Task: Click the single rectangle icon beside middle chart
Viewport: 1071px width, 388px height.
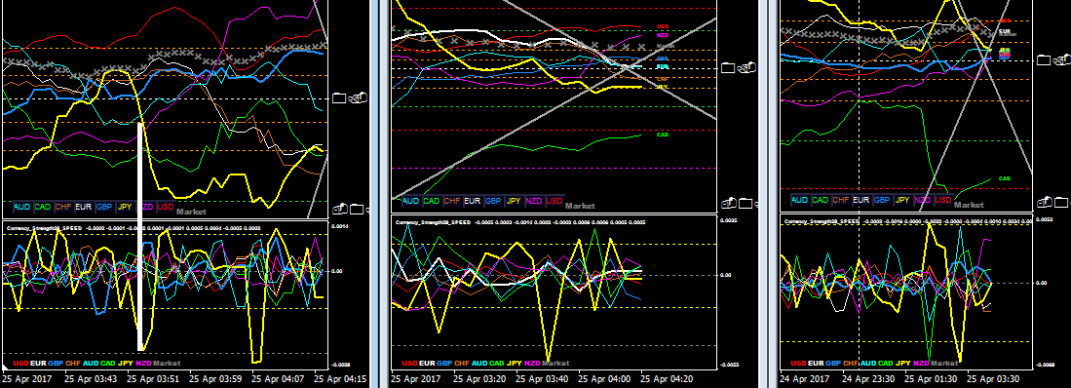Action: pyautogui.click(x=727, y=67)
